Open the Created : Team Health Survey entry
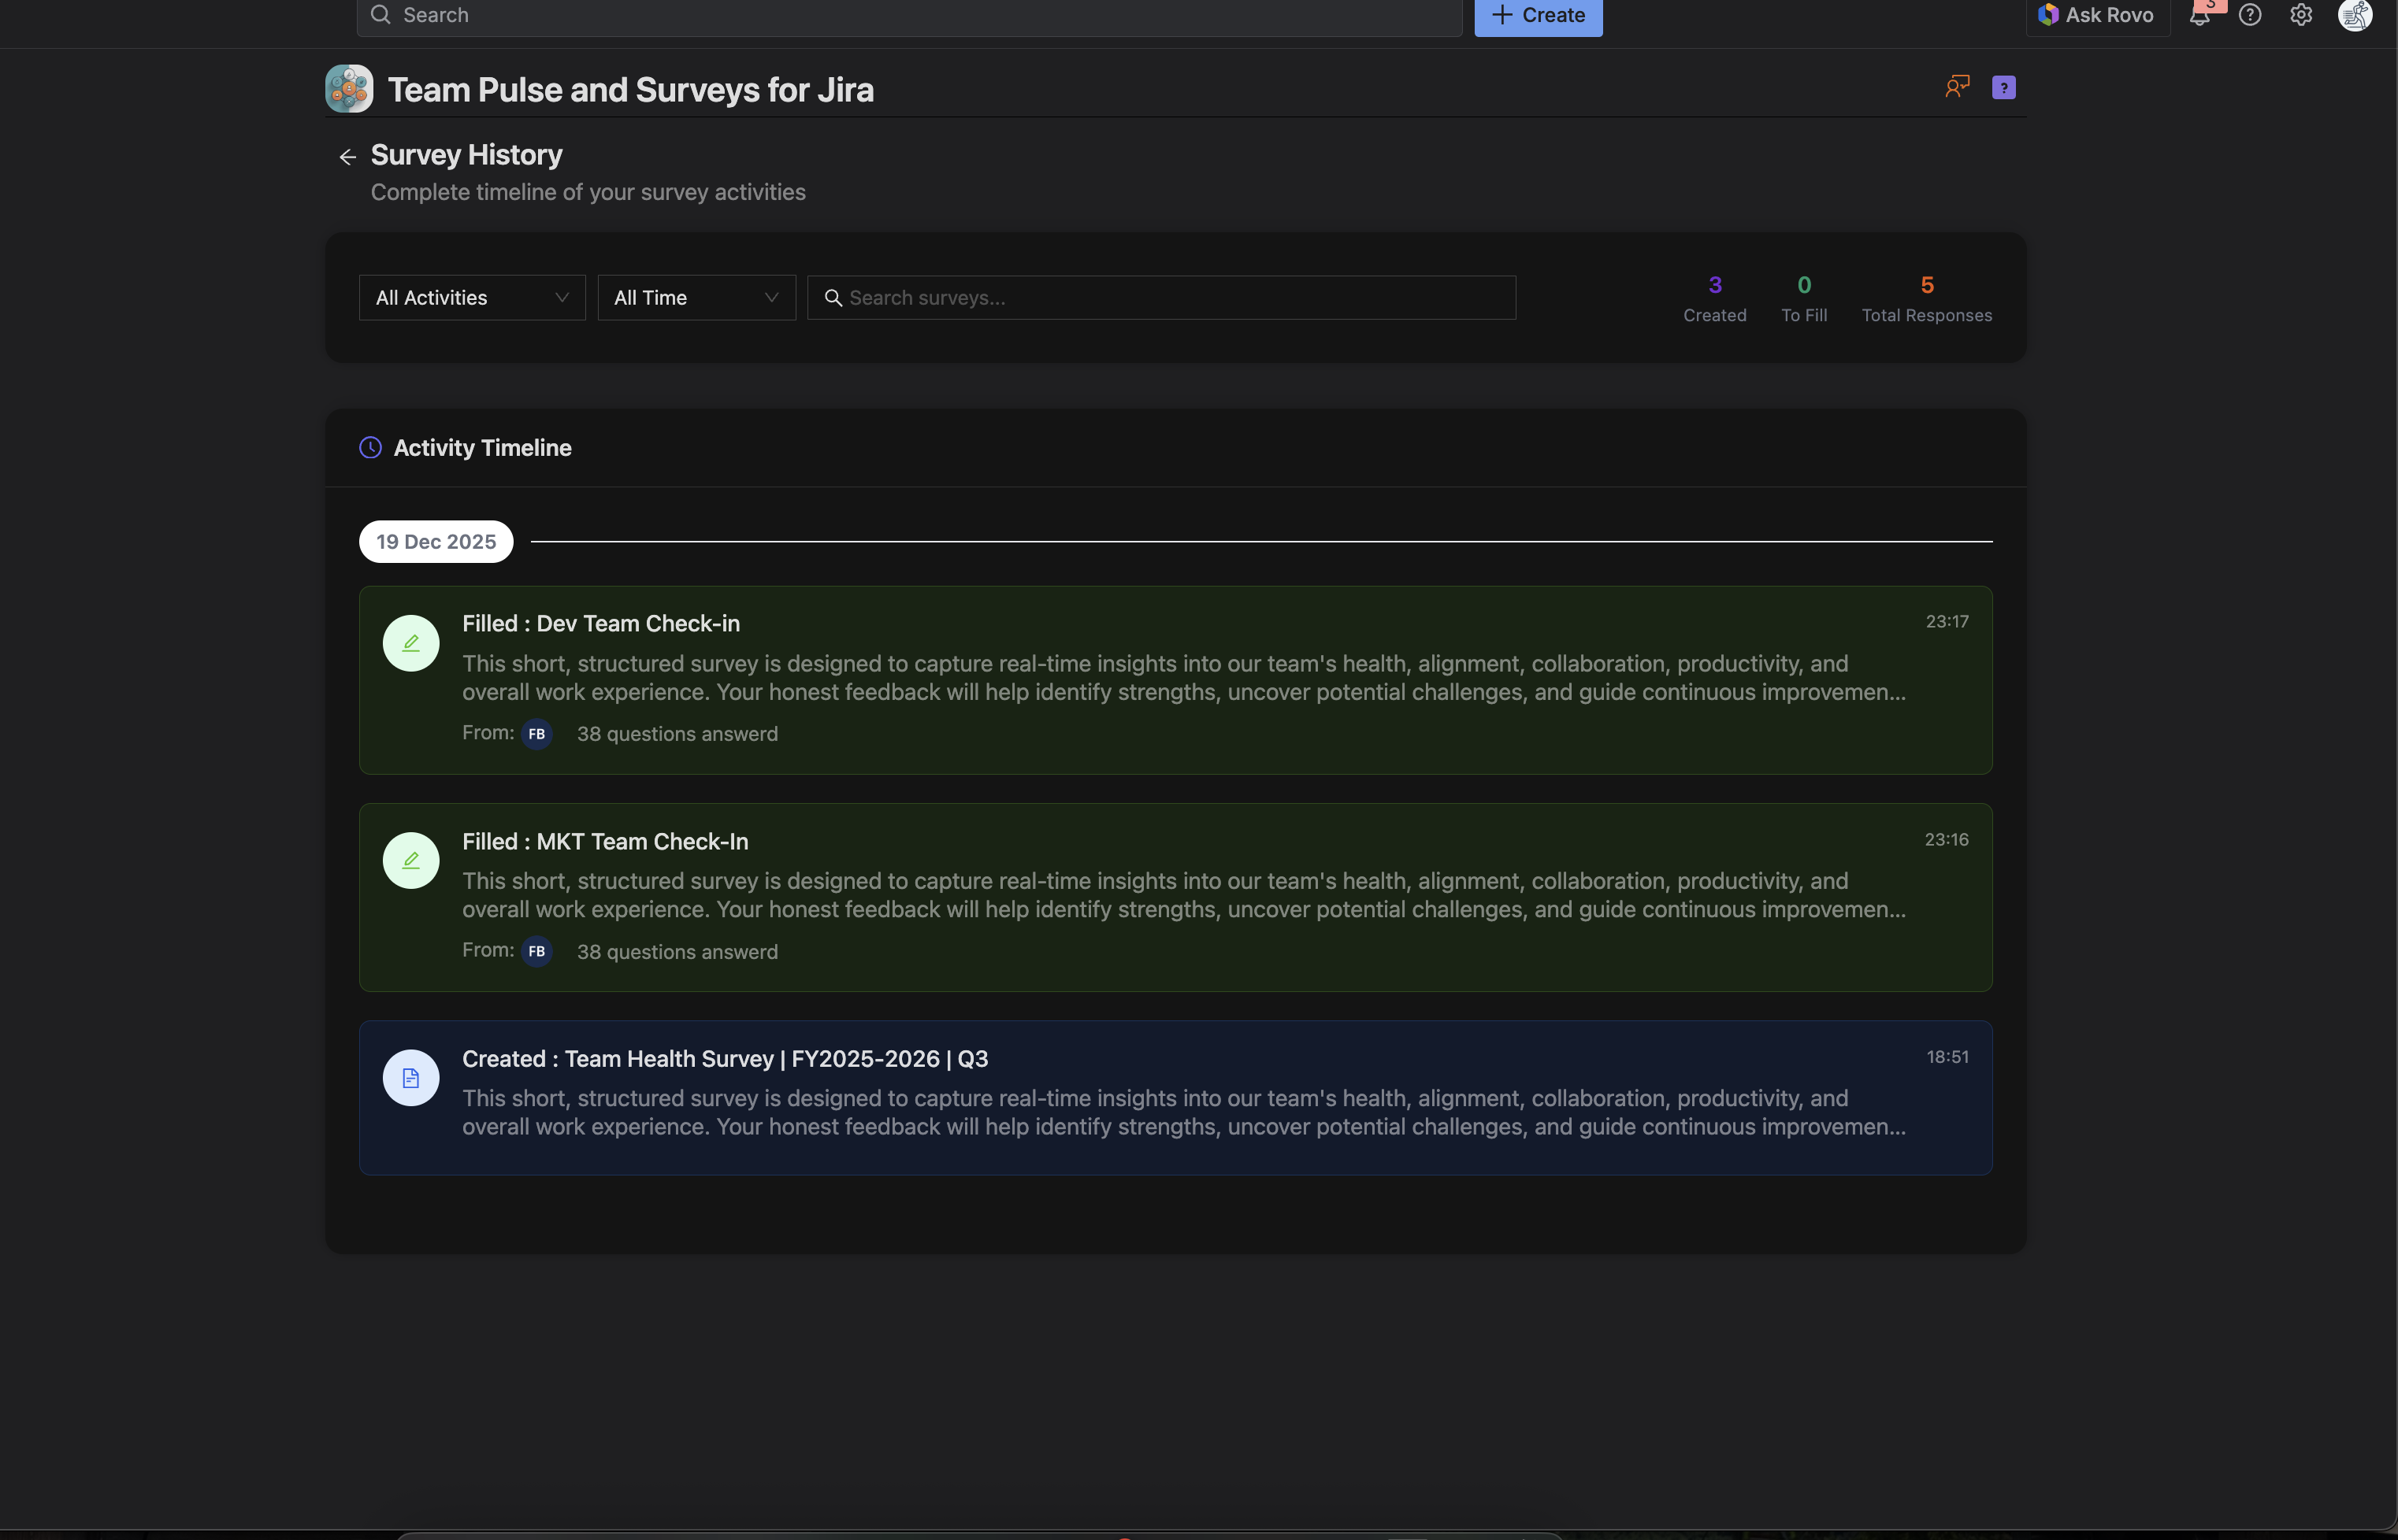The height and width of the screenshot is (1540, 2398). pyautogui.click(x=726, y=1059)
